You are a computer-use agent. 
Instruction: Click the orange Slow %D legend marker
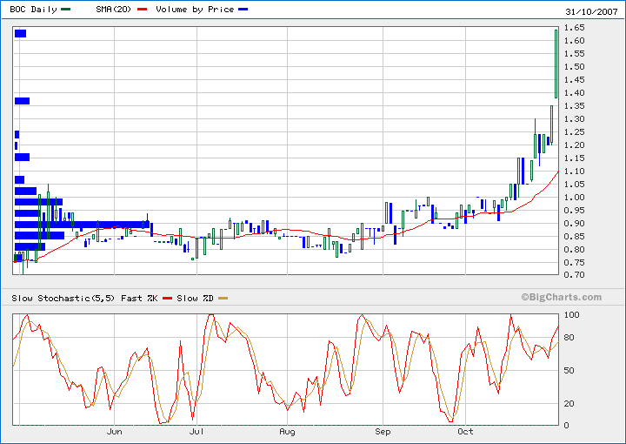(223, 299)
